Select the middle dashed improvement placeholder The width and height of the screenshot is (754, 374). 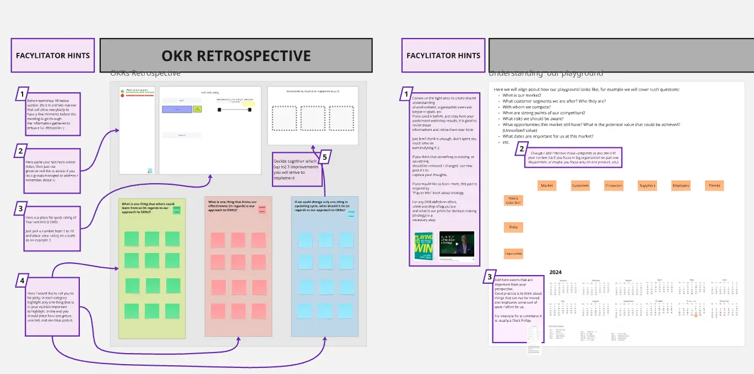[313, 118]
